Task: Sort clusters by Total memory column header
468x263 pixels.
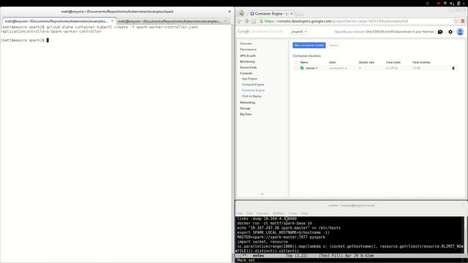Action: (x=421, y=62)
